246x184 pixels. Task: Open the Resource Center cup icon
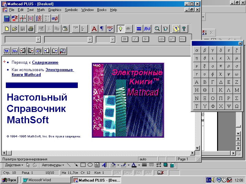165,29
